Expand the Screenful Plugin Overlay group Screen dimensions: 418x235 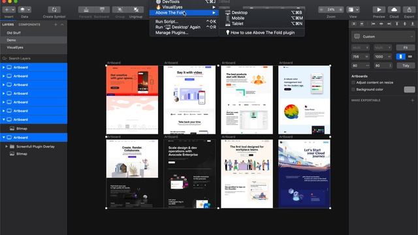[x=7, y=146]
